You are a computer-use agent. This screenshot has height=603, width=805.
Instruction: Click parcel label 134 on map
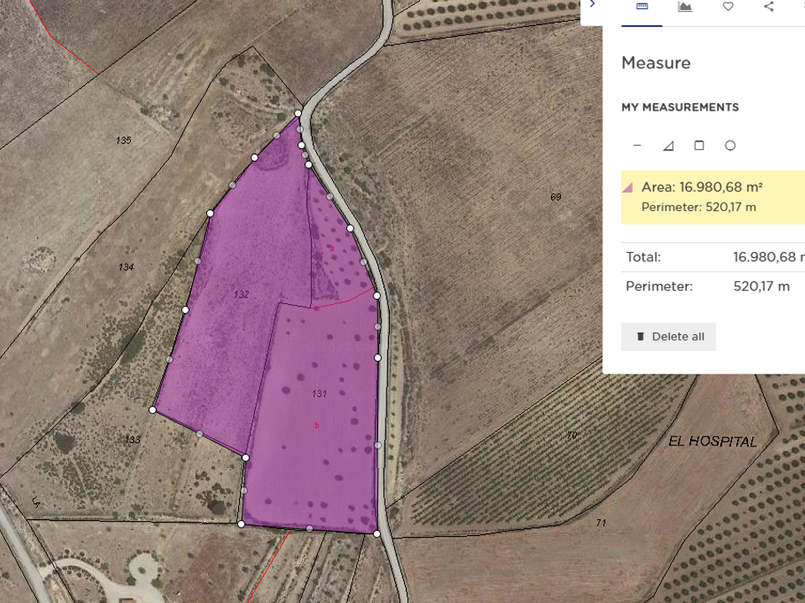127,267
